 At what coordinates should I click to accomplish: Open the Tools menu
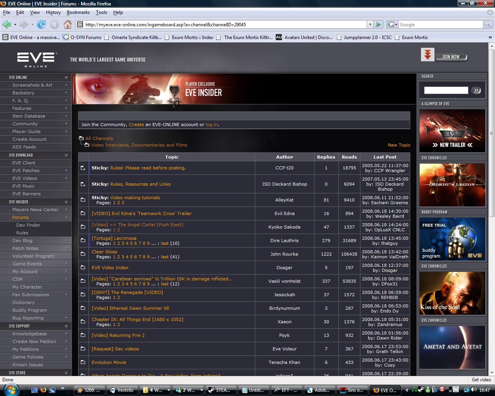pyautogui.click(x=102, y=12)
